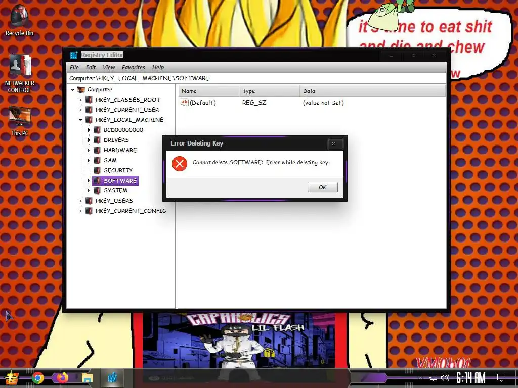
Task: Expand the DRIVERS arrow
Action: [x=89, y=140]
